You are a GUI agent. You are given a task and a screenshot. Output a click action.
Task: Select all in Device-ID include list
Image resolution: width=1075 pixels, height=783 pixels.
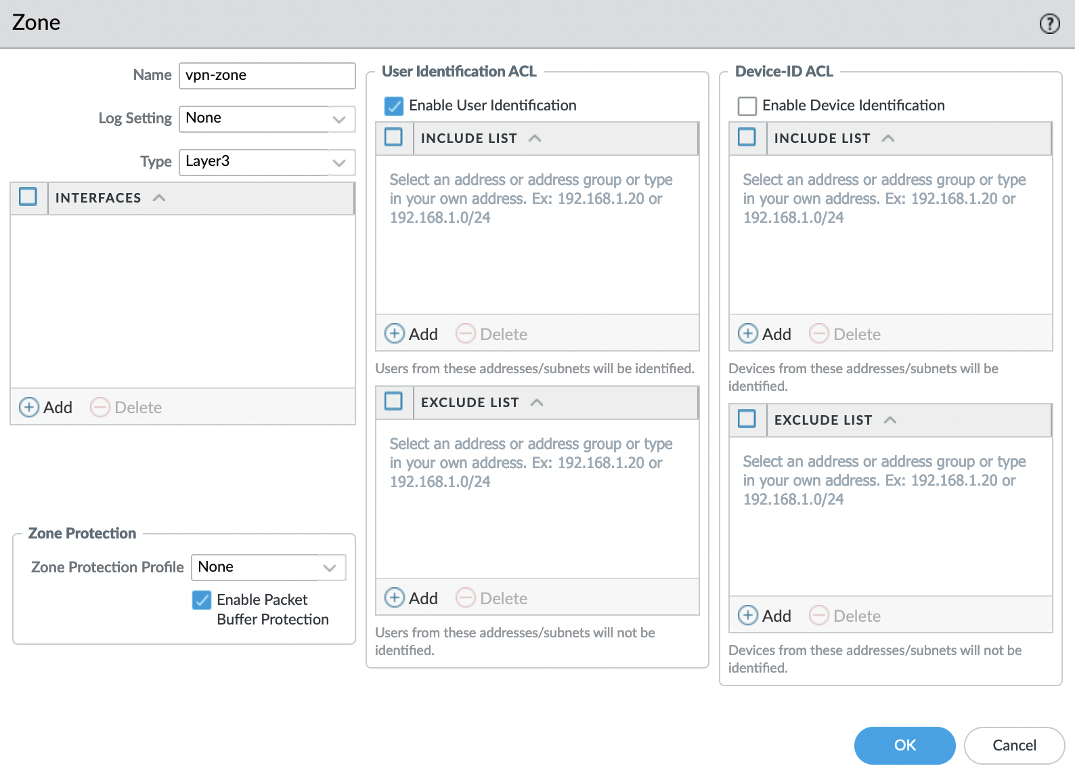coord(747,137)
